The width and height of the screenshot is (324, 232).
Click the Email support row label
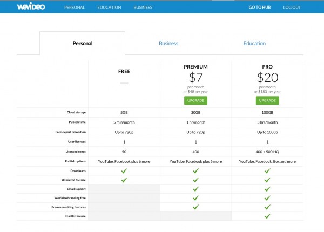[x=76, y=189]
